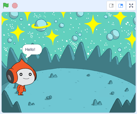Viewport: 137px width, 114px height.
Task: Stop the project with the red stop sign
Action: click(15, 6)
